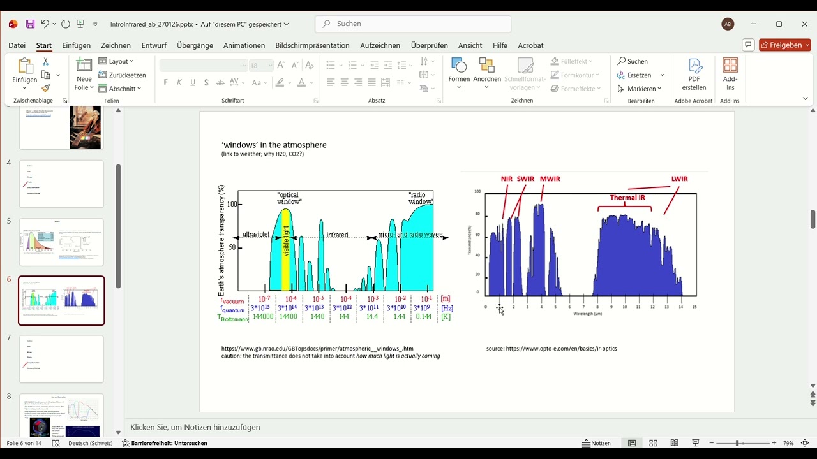This screenshot has width=817, height=459.
Task: Decrease font size with the smaller A
Action: [x=295, y=65]
